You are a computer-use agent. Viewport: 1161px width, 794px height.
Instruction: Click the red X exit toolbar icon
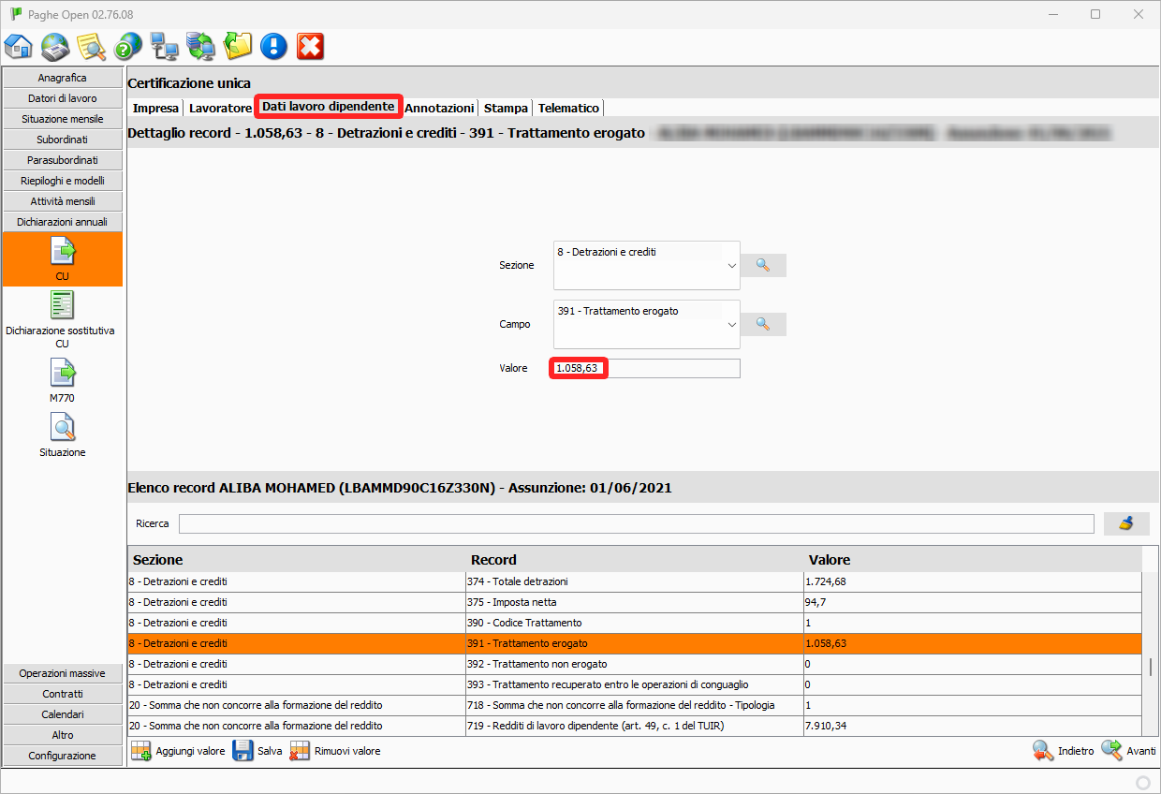point(310,46)
